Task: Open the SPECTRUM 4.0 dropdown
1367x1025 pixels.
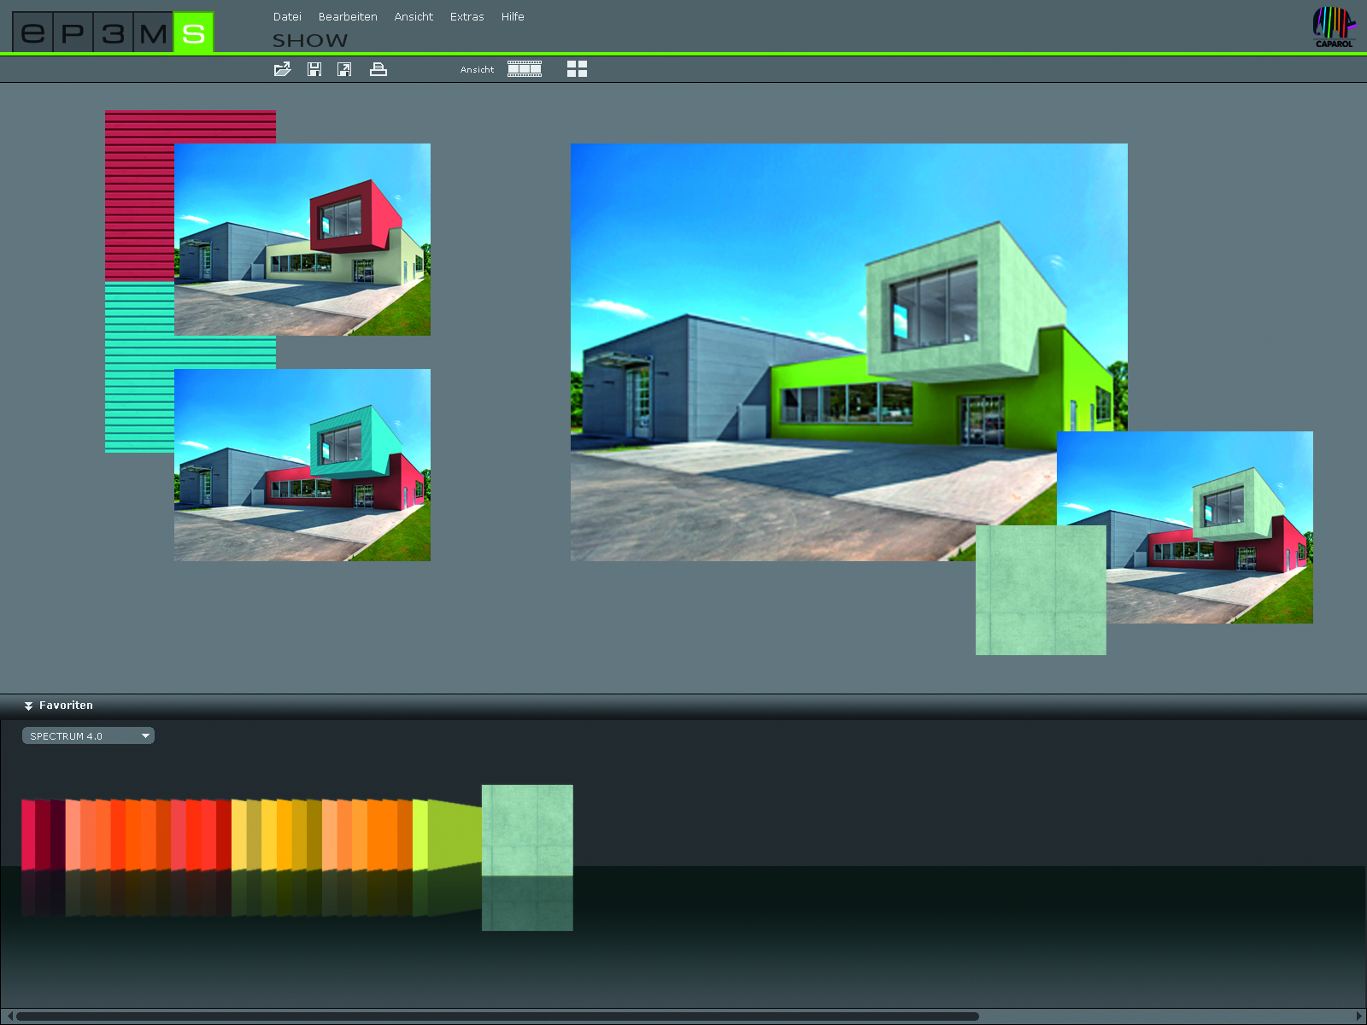Action: tap(88, 735)
